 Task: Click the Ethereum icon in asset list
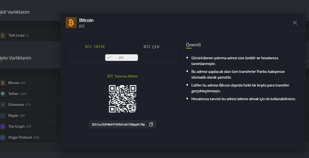(x=3, y=105)
